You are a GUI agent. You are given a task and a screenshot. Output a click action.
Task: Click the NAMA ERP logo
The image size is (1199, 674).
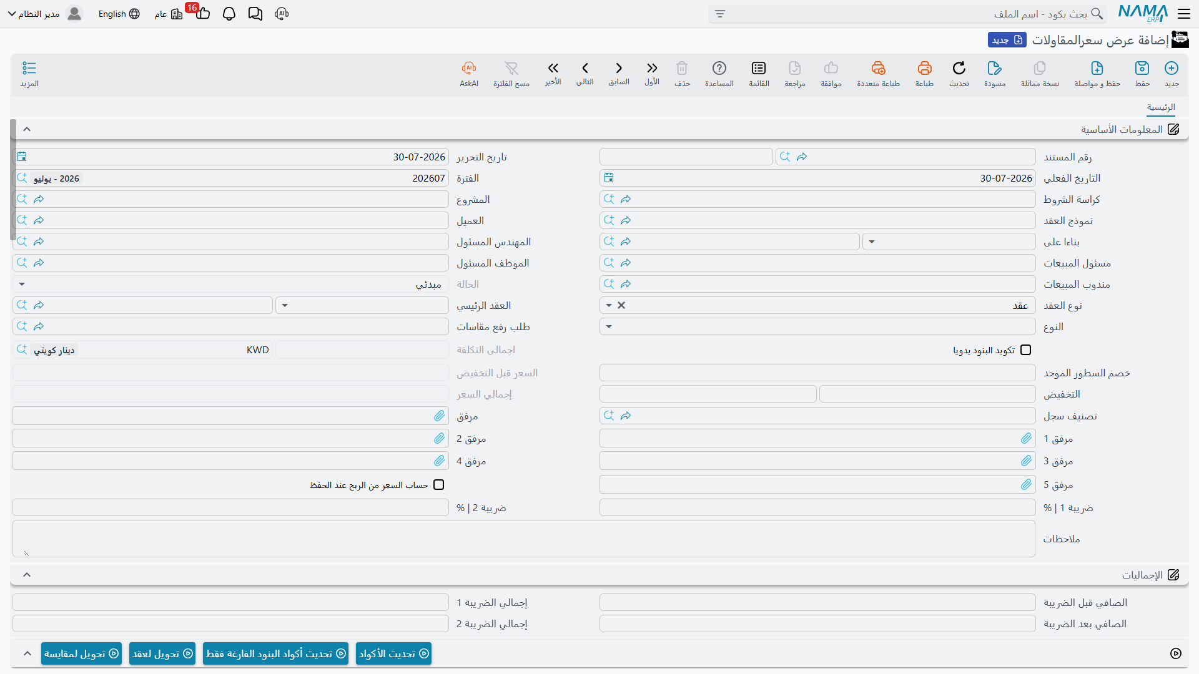pos(1143,13)
